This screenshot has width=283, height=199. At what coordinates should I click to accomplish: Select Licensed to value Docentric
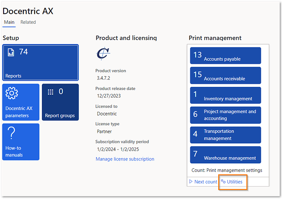[107, 114]
